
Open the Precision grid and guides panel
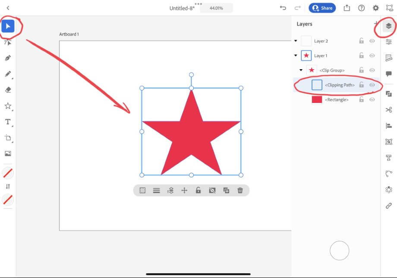(x=389, y=58)
